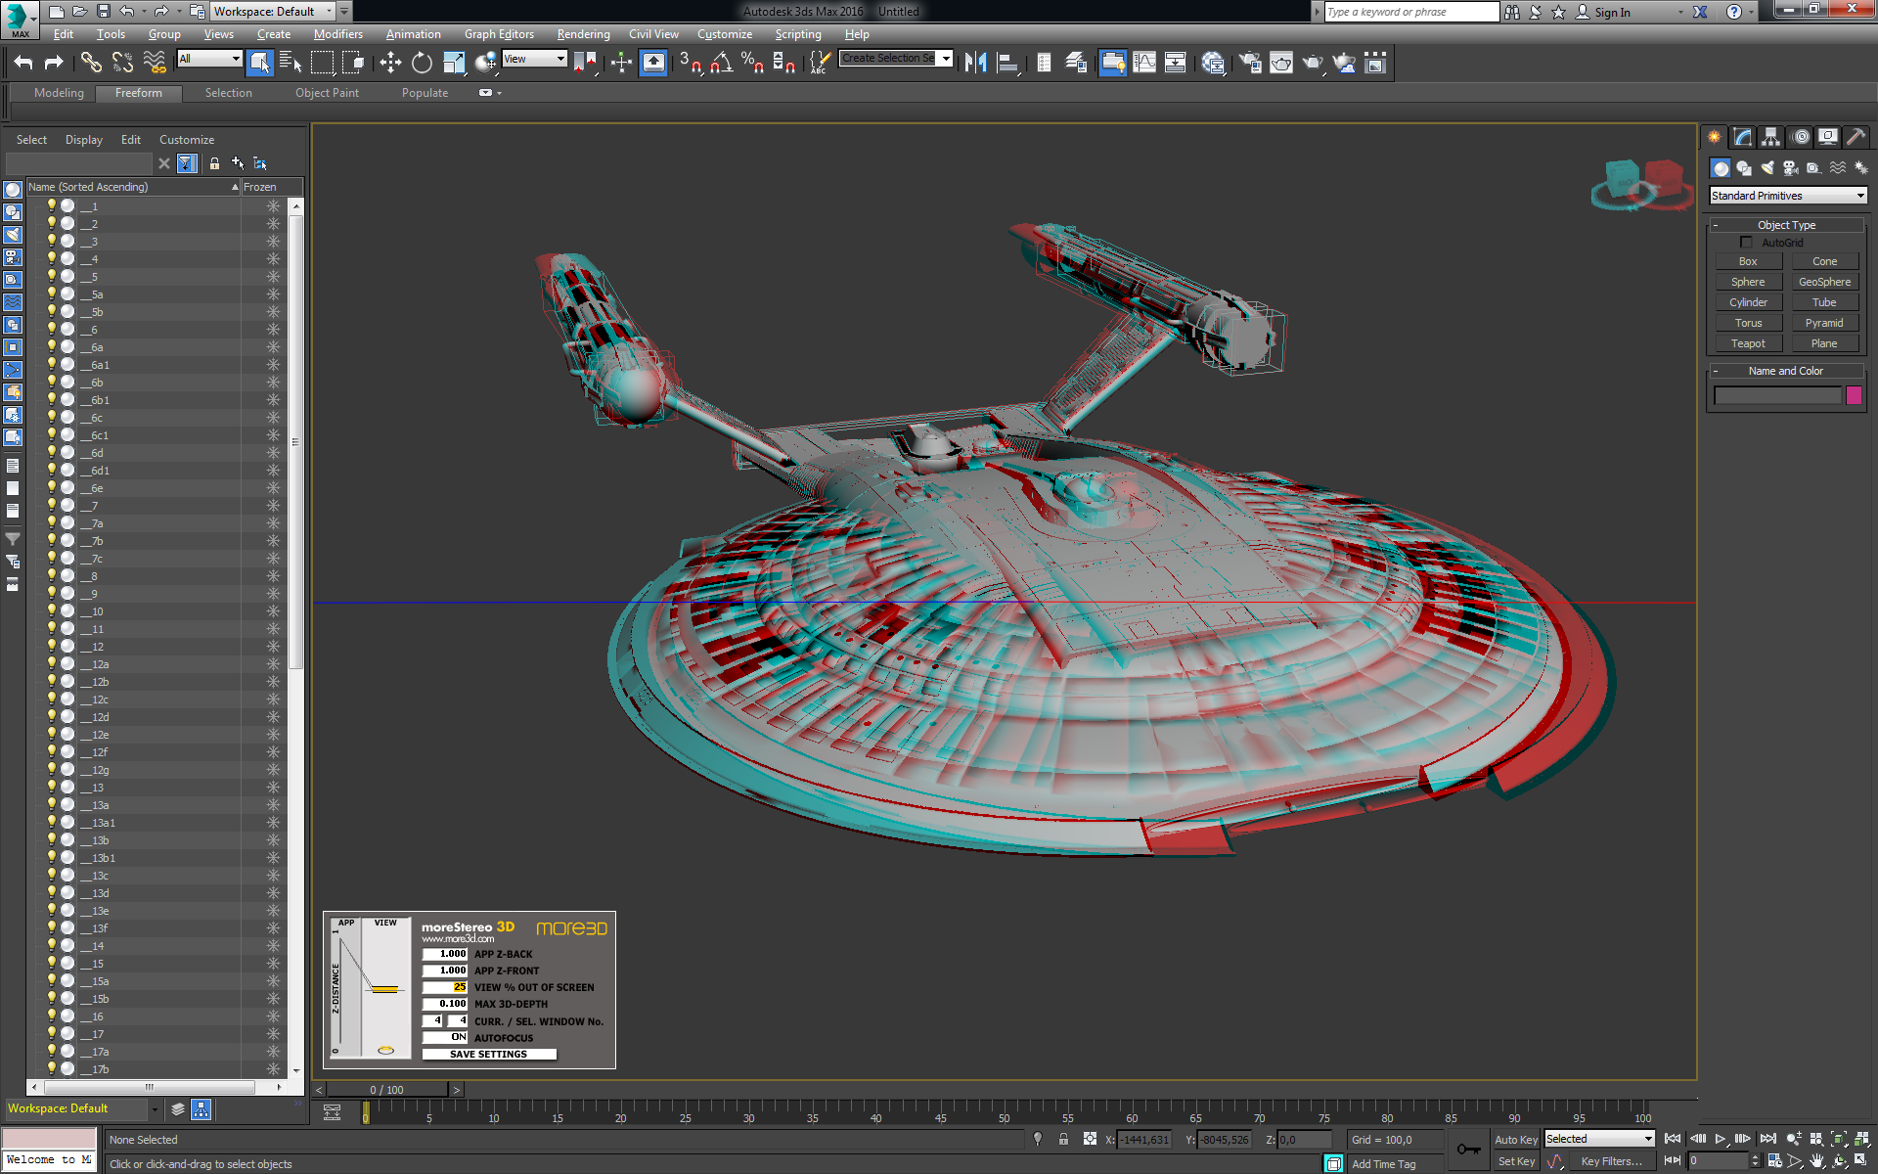Open the Graph Editors menu
The image size is (1878, 1174).
pos(499,34)
